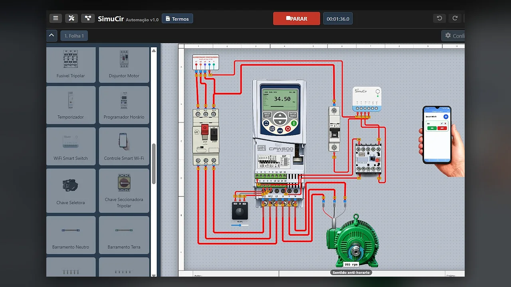This screenshot has height=287, width=511.
Task: Switch to the 1. Folha 1 tab
Action: click(x=74, y=36)
